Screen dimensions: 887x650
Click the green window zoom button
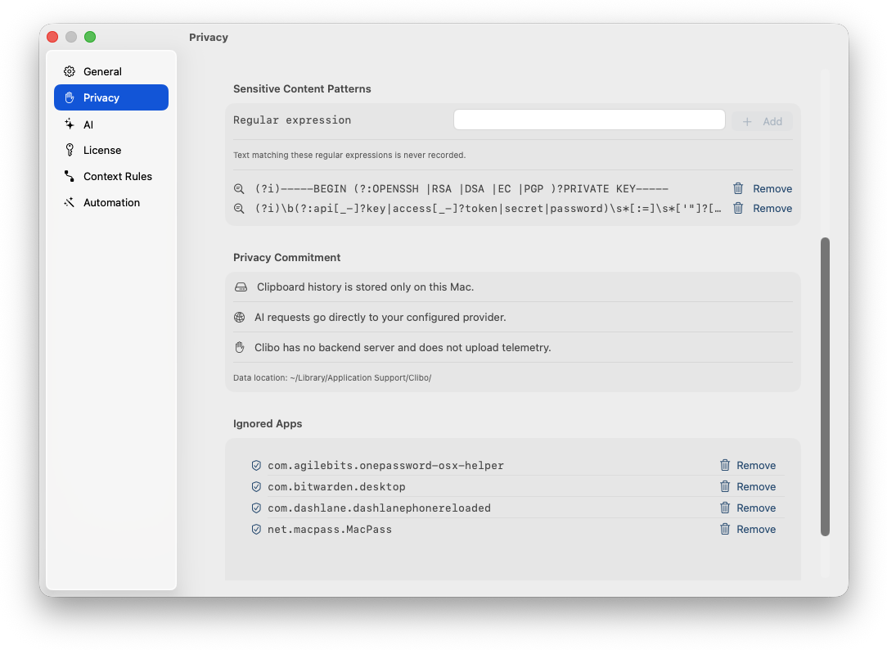(x=90, y=37)
